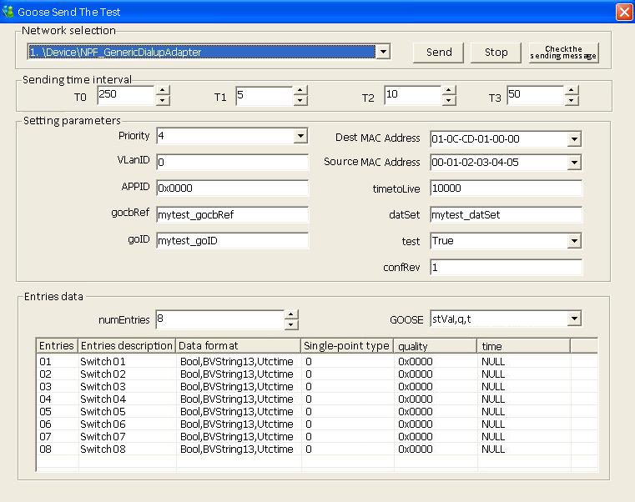
Task: Click the Check the sending message button
Action: (563, 53)
